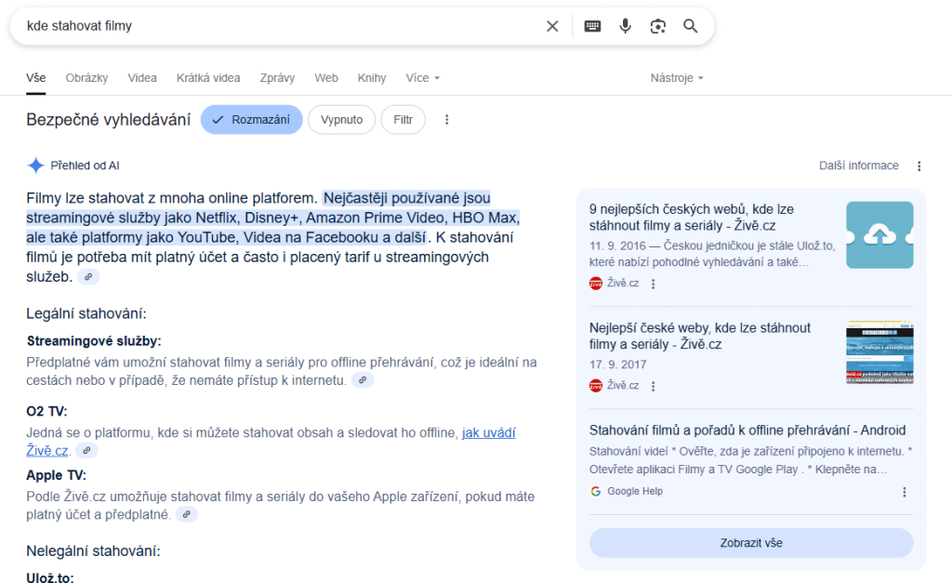Select the Vše tab
This screenshot has width=952, height=583.
[36, 78]
